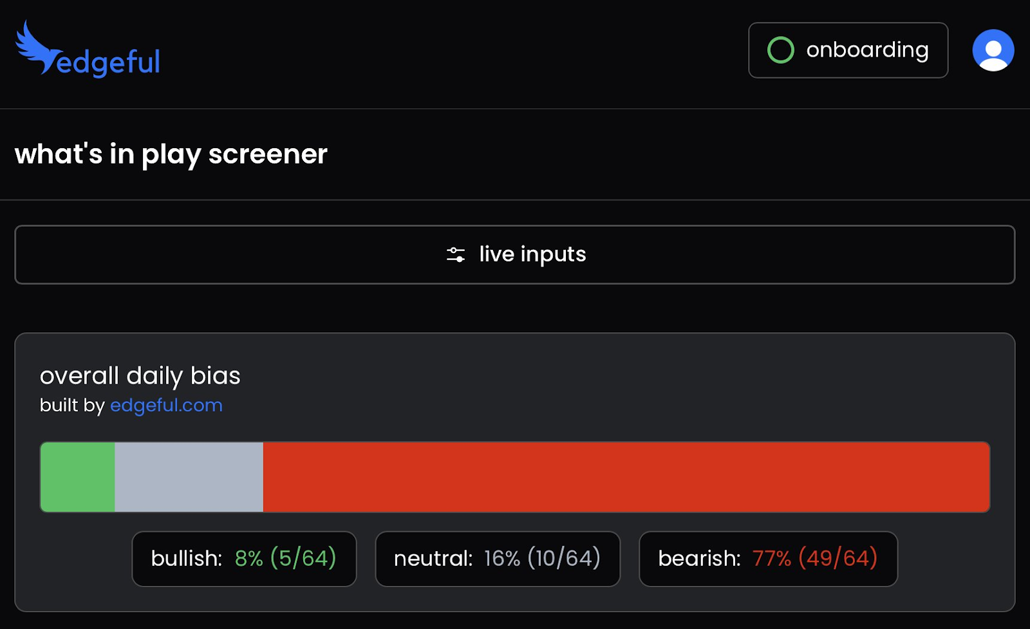Click the green bullish bar segment

(x=77, y=477)
